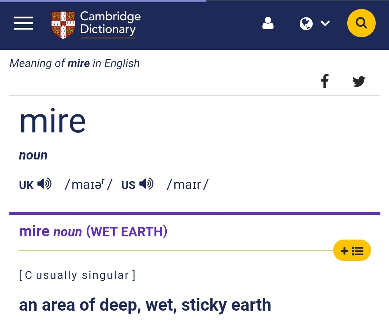The height and width of the screenshot is (328, 389).
Task: Select the US pronunciation label
Action: point(128,185)
